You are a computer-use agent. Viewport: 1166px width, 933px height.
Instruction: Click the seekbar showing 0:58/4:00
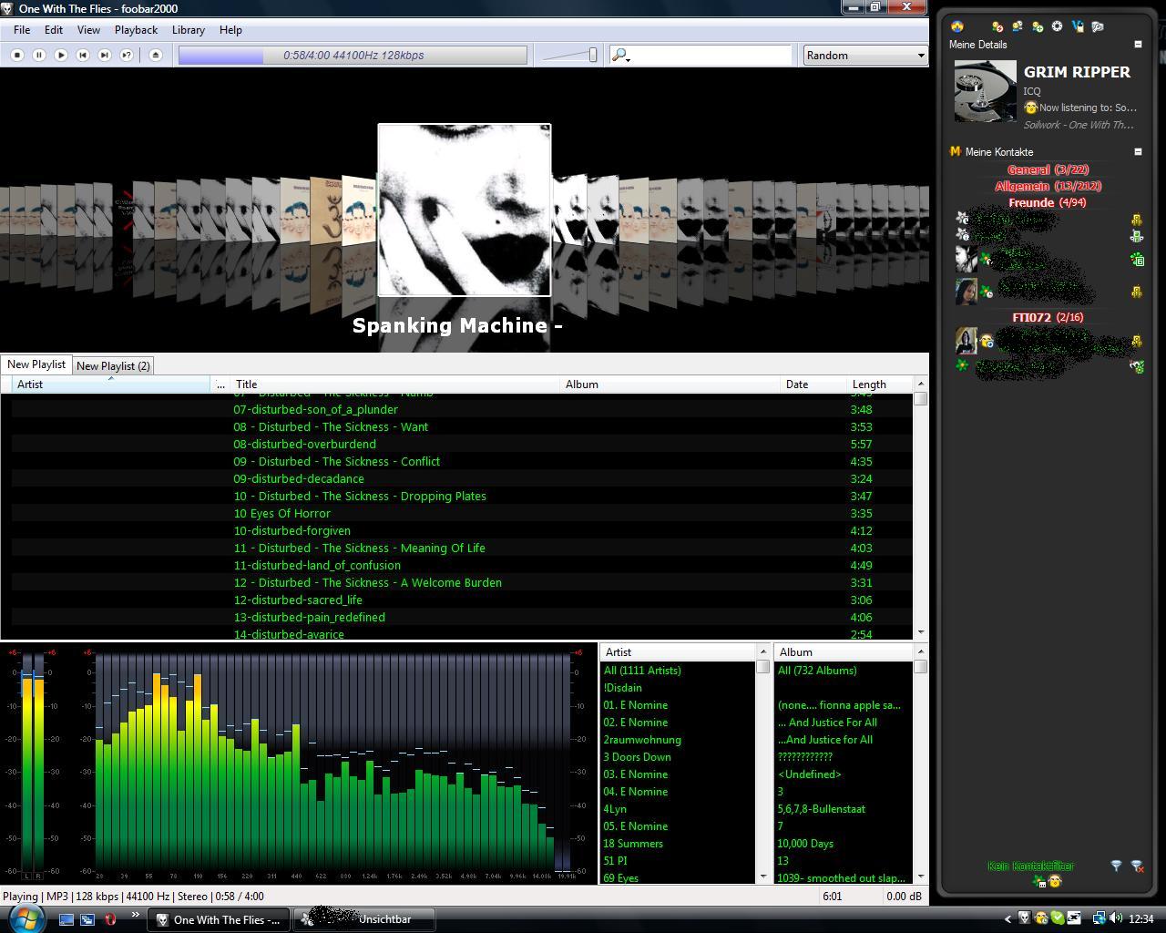353,56
